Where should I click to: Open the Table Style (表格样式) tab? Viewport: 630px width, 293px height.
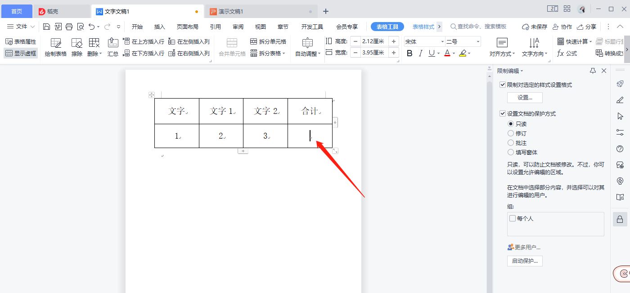pos(423,27)
